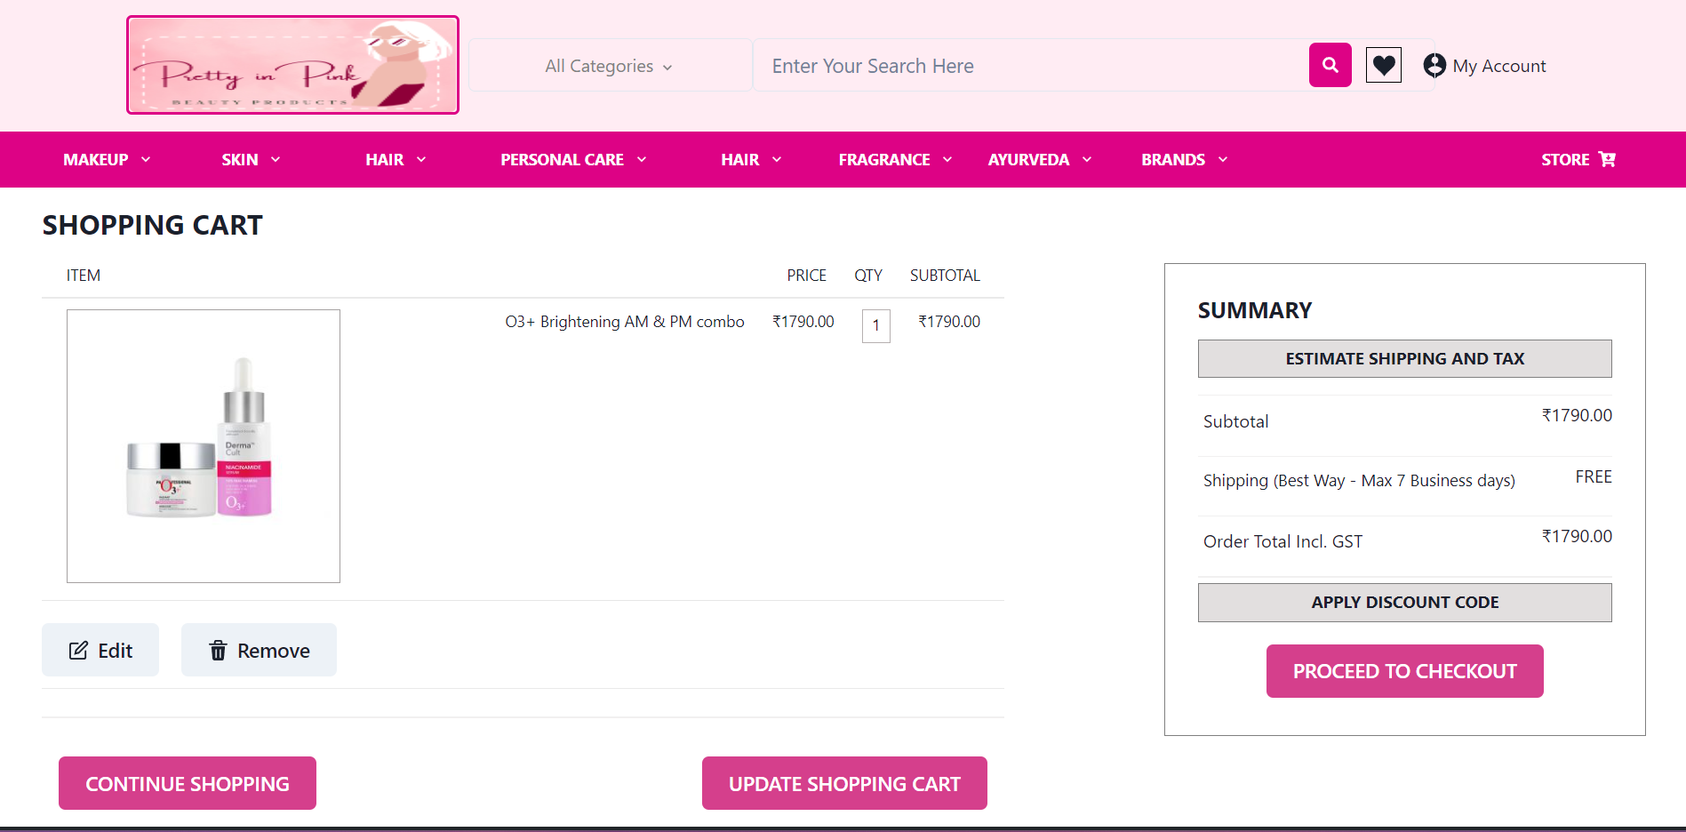Click the quantity box for O3+ combo
1686x832 pixels.
click(x=876, y=325)
